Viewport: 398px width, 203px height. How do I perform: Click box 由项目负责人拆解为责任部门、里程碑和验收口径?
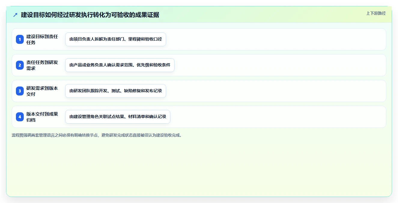[116, 39]
